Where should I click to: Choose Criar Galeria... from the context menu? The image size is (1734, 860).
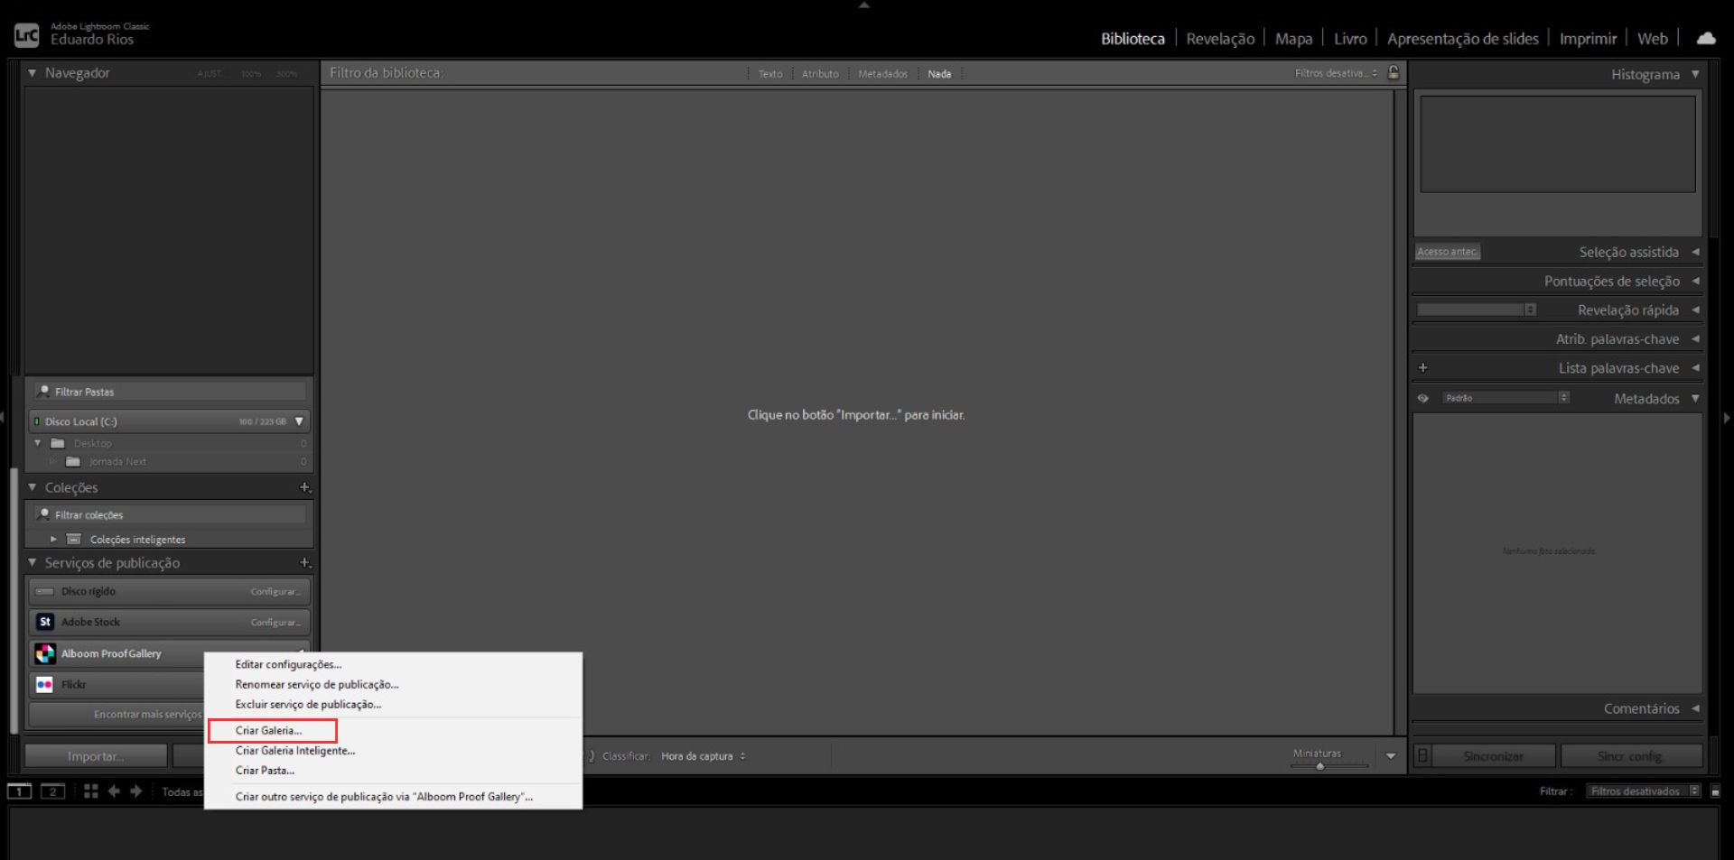[x=268, y=730]
